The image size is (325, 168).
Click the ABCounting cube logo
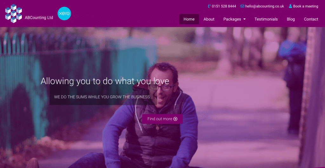click(x=13, y=13)
